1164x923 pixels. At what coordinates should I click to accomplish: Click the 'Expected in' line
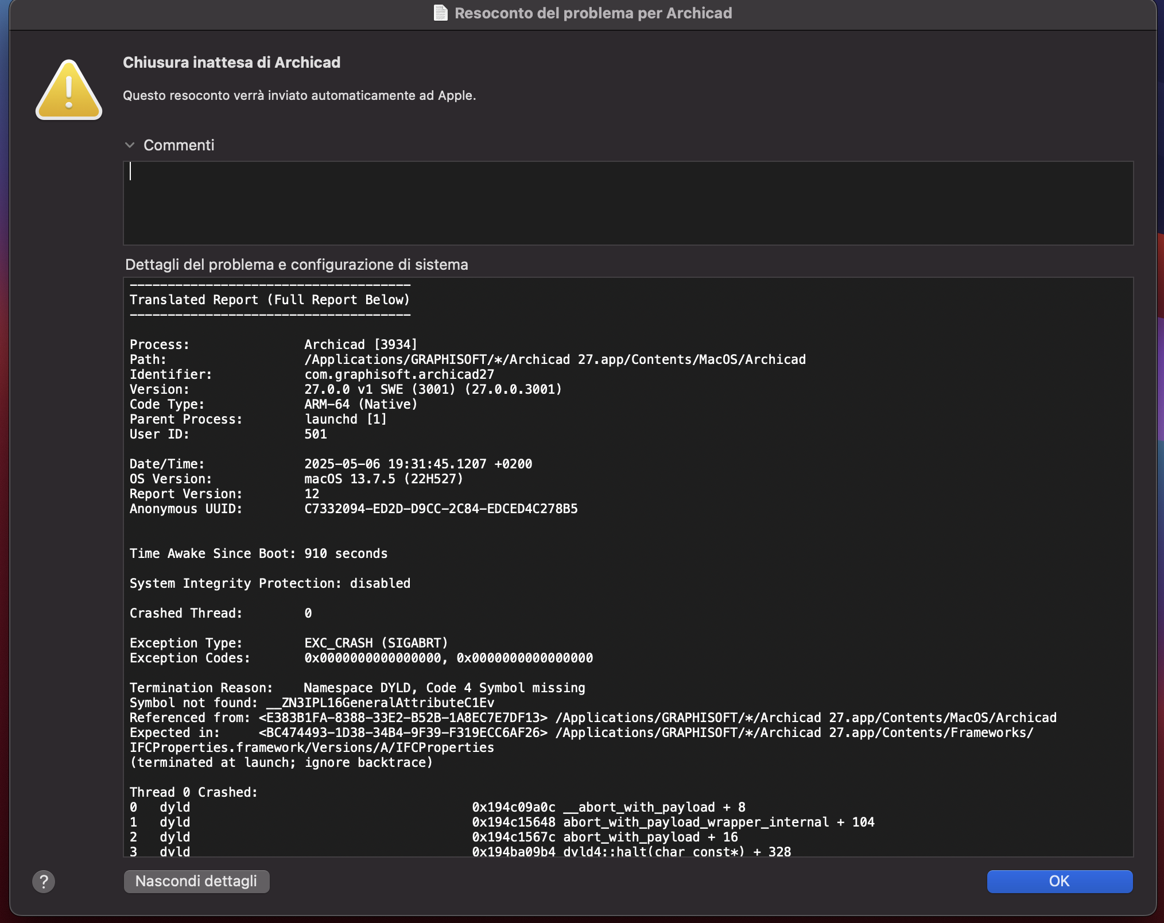click(x=581, y=732)
